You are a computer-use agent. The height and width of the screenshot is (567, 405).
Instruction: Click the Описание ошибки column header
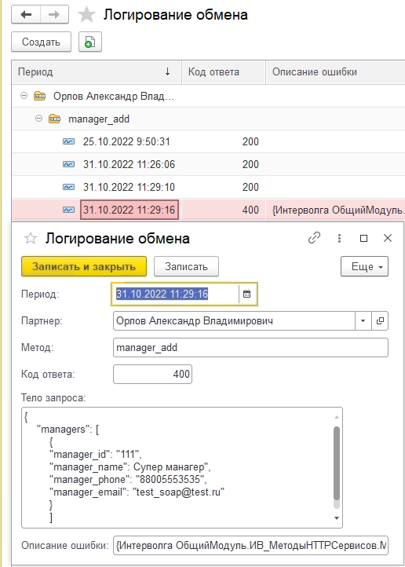[x=335, y=72]
